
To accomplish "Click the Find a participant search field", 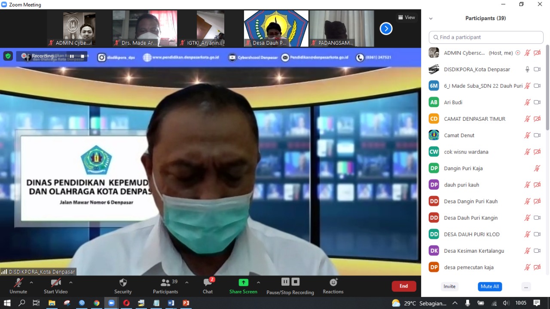I will pos(486,37).
